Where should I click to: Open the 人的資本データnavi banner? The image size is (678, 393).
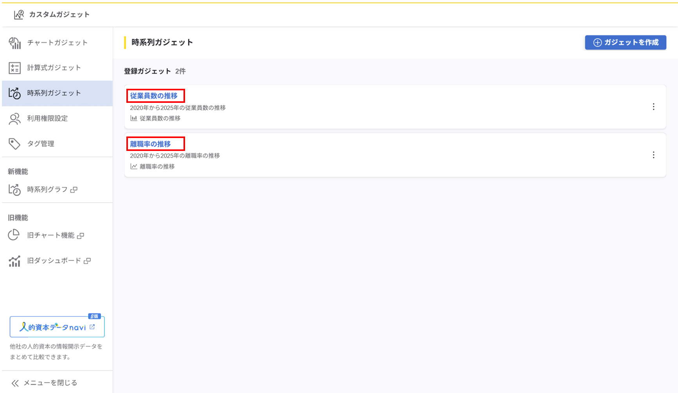click(57, 327)
